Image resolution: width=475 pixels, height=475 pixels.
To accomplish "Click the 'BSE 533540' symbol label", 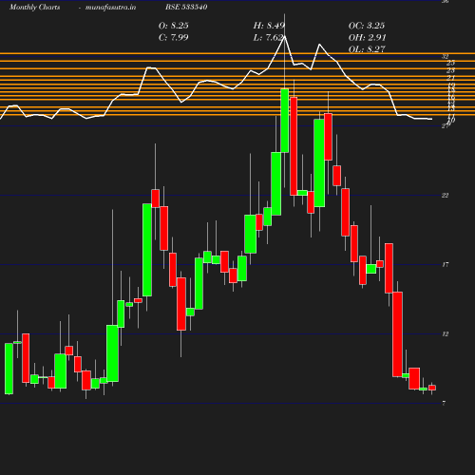I will click(x=186, y=8).
